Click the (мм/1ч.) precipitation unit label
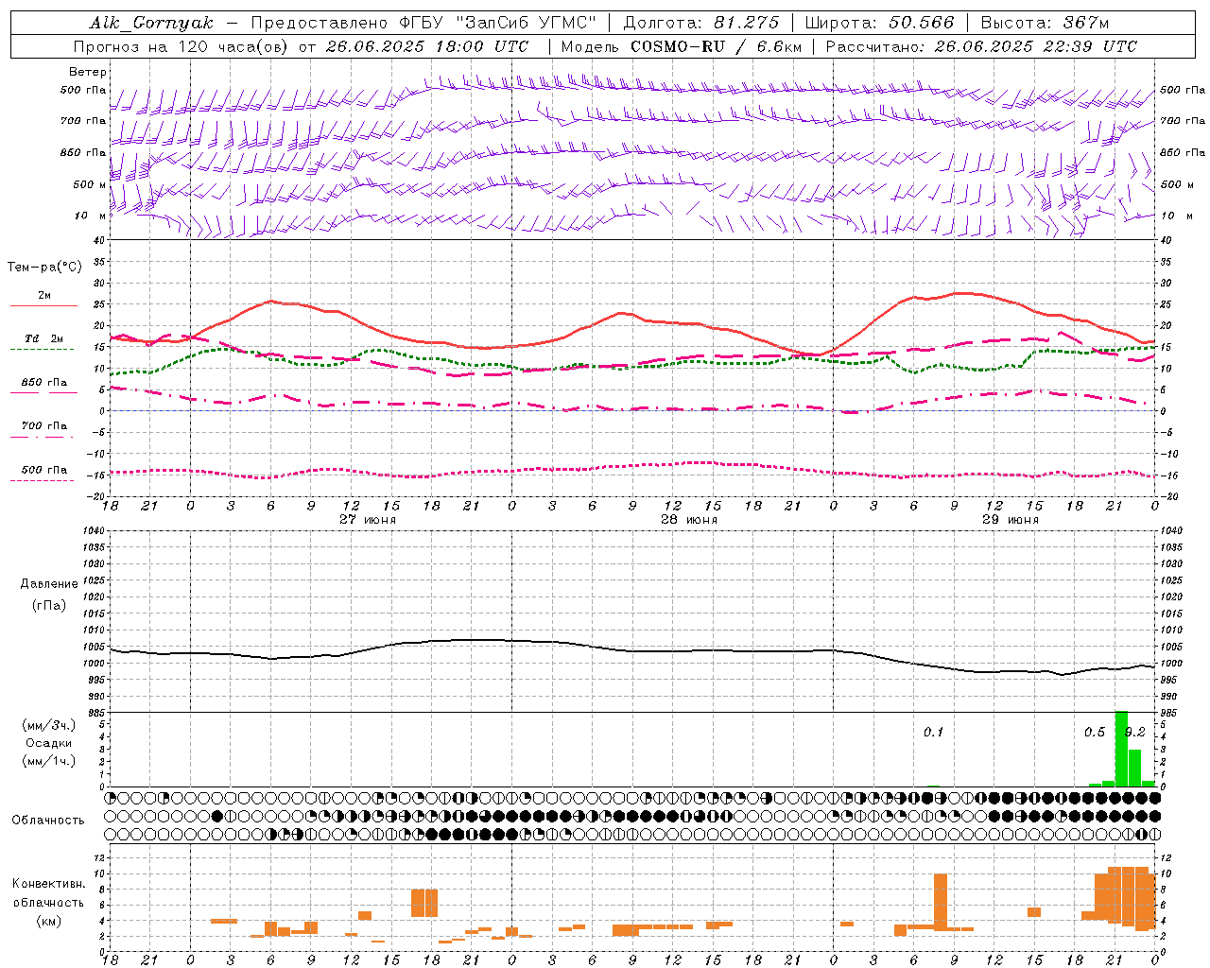The height and width of the screenshot is (968, 1210). coord(49,761)
